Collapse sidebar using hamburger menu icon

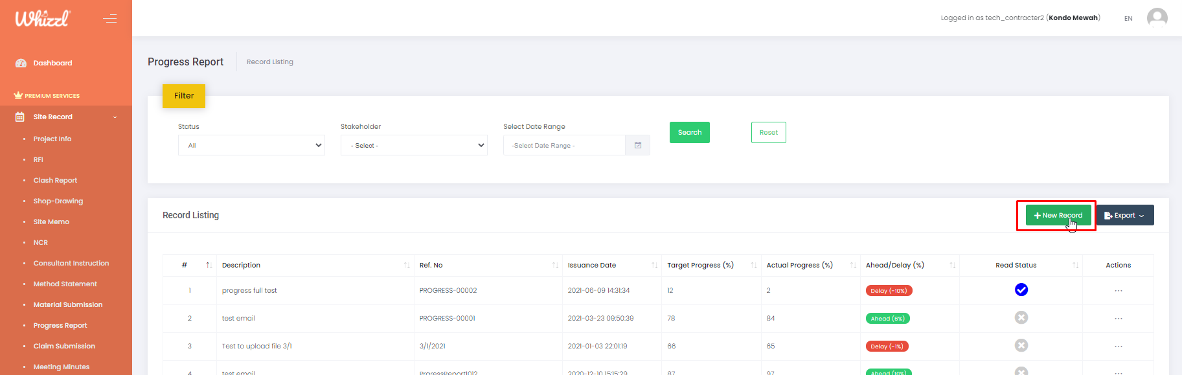110,19
